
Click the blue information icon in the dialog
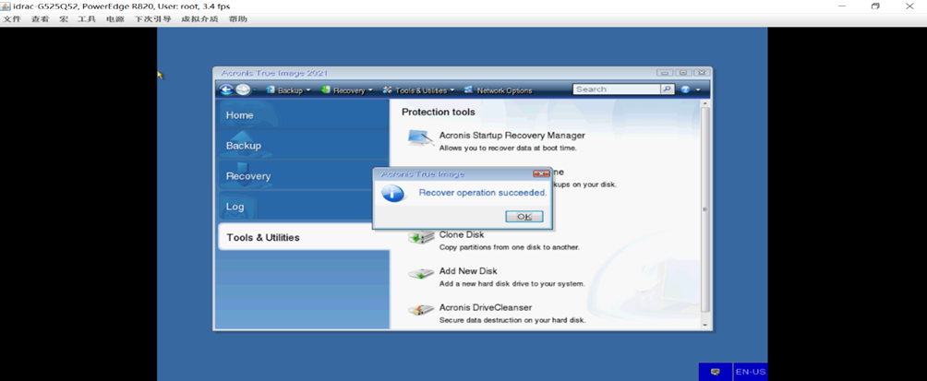pos(392,193)
